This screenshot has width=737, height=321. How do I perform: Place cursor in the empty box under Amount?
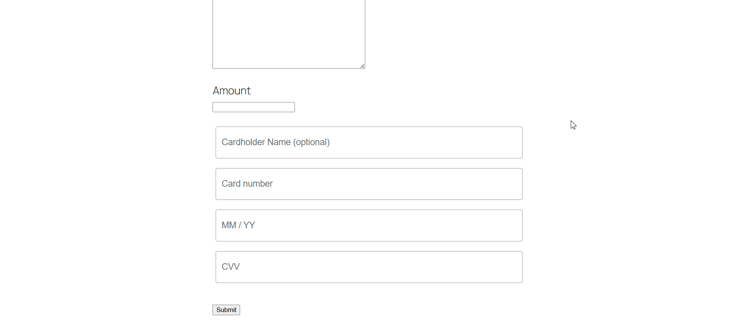(x=254, y=107)
